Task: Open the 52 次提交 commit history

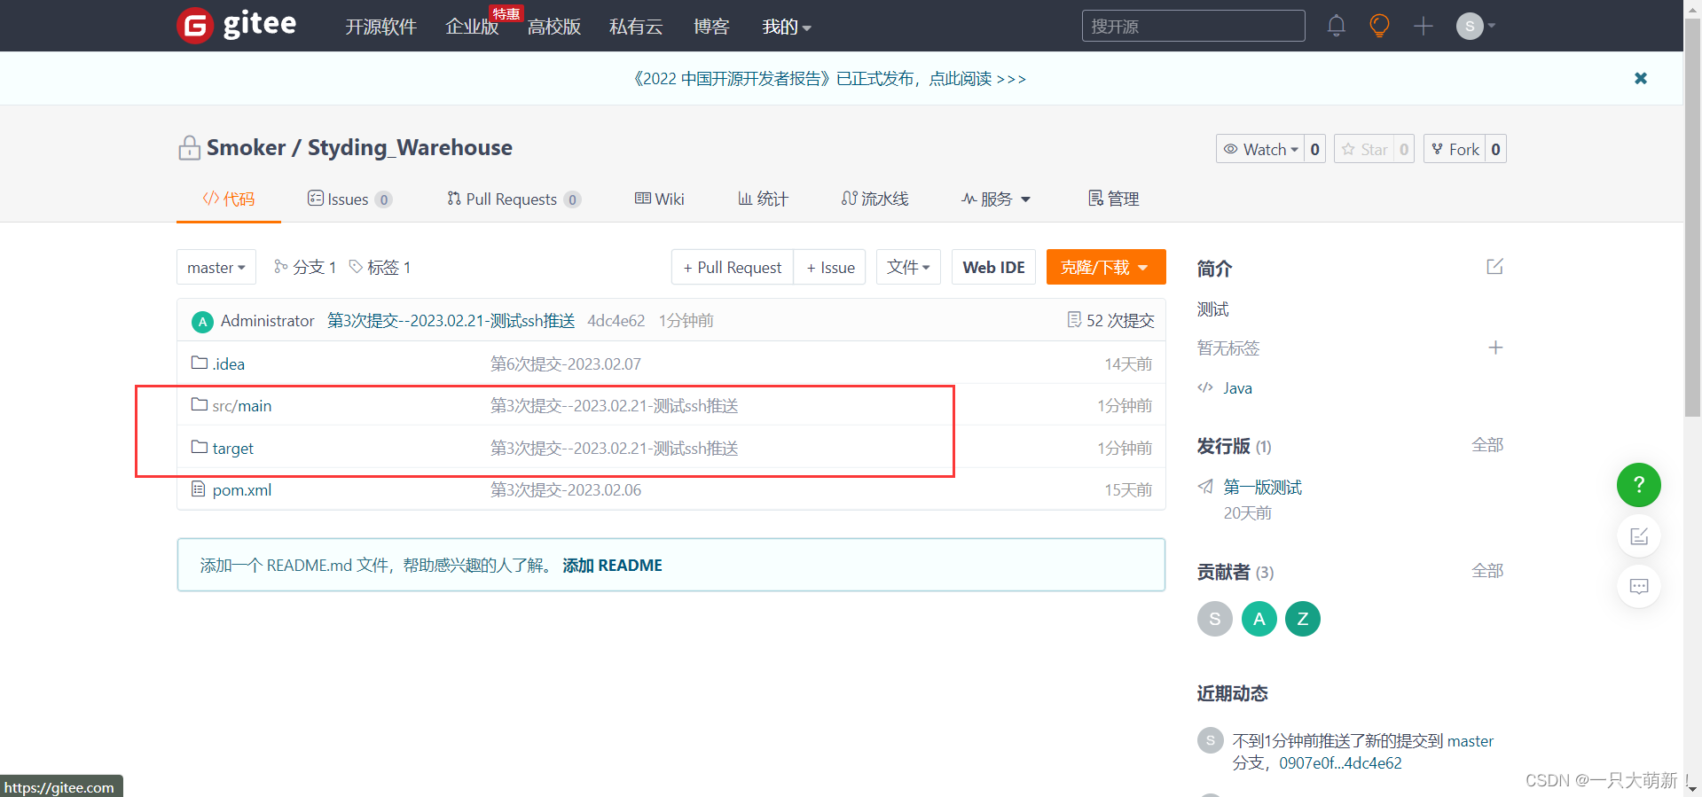Action: [x=1110, y=320]
